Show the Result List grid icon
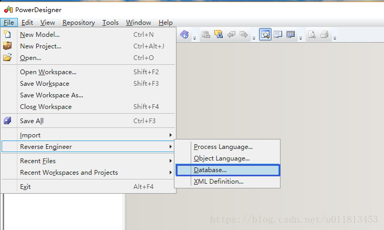This screenshot has width=384, height=230. coord(290,34)
